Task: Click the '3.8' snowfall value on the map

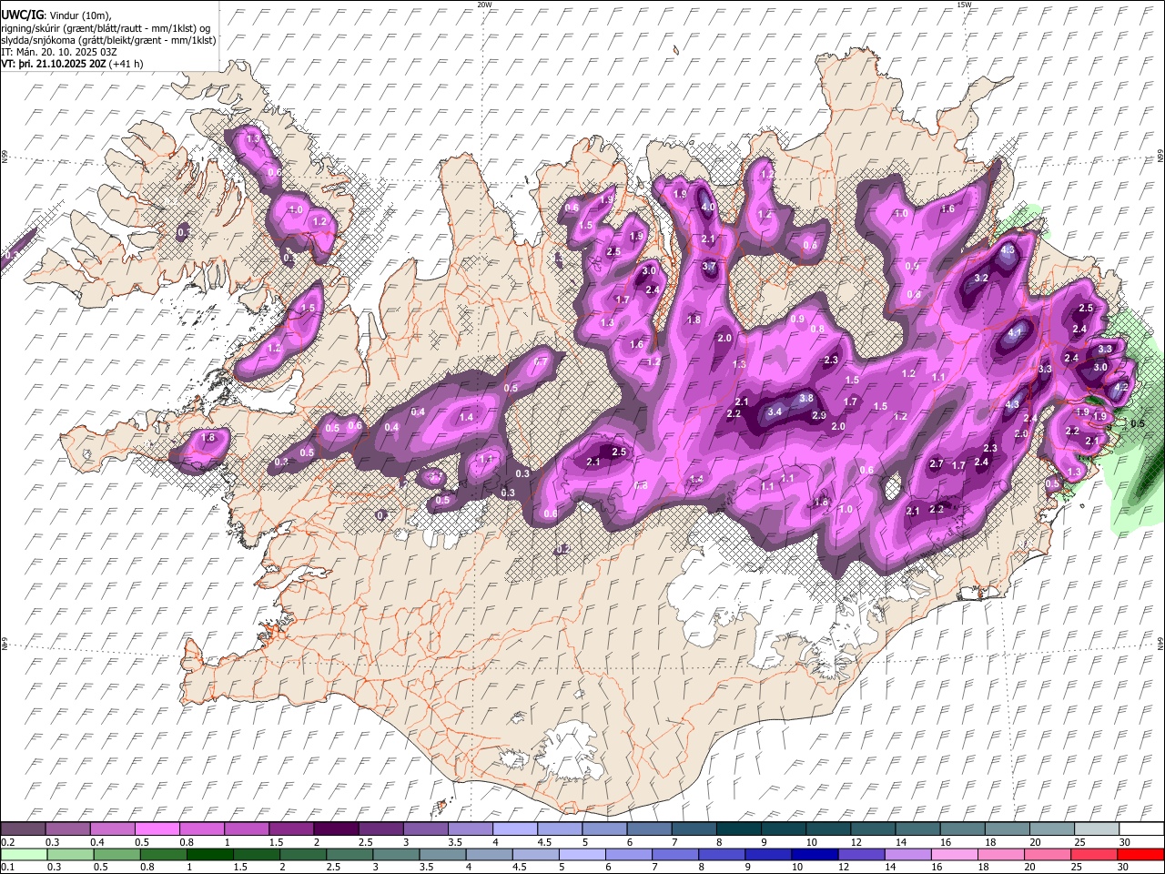Action: 806,398
